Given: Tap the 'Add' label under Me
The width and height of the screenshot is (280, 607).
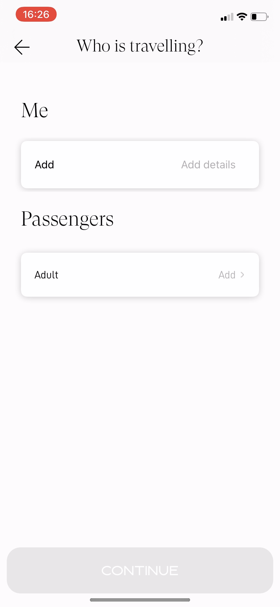Looking at the screenshot, I should tap(44, 165).
